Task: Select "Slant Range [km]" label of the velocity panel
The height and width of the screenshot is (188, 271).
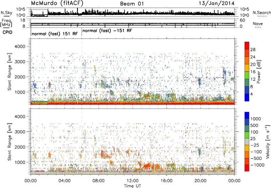Action: pyautogui.click(x=9, y=142)
